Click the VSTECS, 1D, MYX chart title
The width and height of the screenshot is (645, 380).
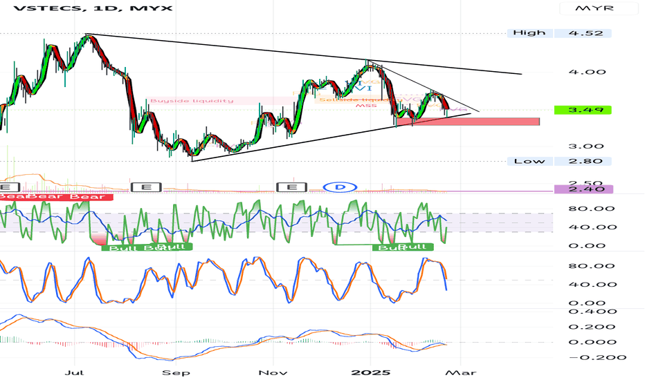tap(93, 8)
